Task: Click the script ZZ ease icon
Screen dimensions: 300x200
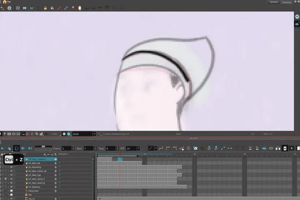Action: (188, 148)
